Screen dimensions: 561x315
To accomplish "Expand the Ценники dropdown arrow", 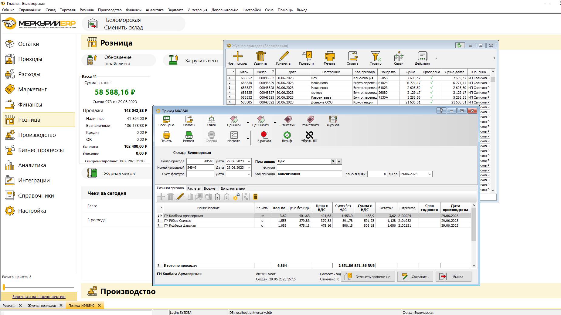I will pos(248,123).
